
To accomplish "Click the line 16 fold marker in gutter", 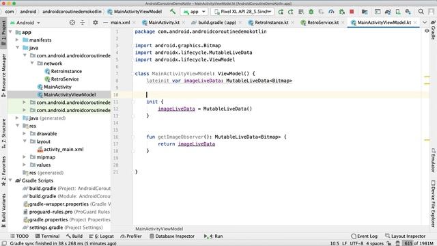I will click(133, 137).
